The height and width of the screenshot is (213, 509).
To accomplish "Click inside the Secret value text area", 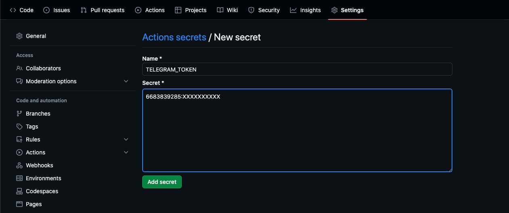I will (x=297, y=133).
